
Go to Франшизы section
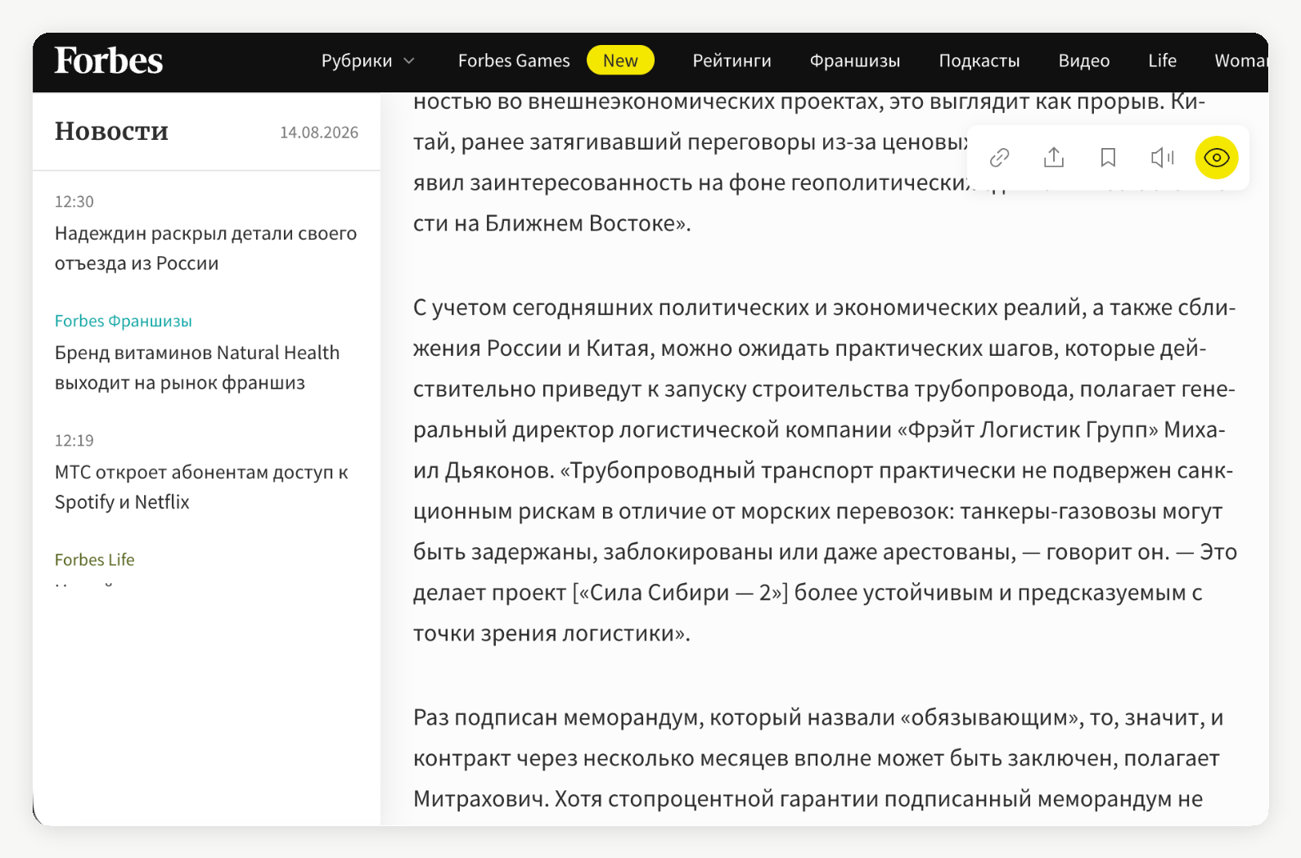point(855,61)
